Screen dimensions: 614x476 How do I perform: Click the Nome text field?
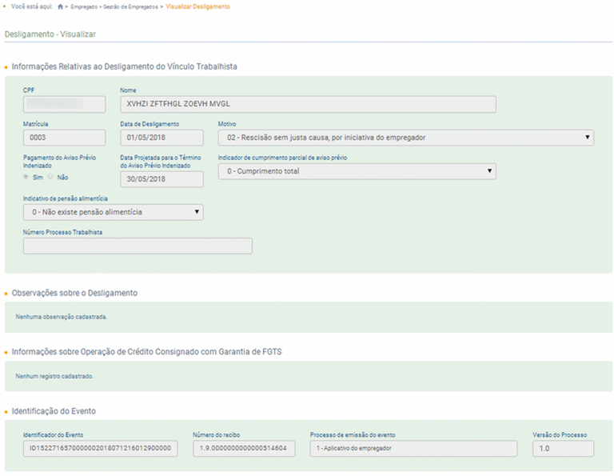[307, 104]
